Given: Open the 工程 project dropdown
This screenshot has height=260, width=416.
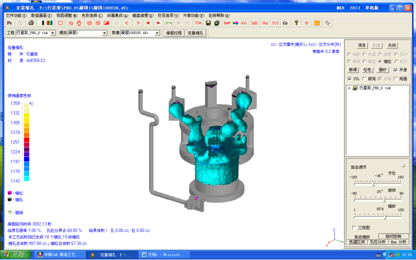Looking at the screenshot, I should [x=52, y=33].
